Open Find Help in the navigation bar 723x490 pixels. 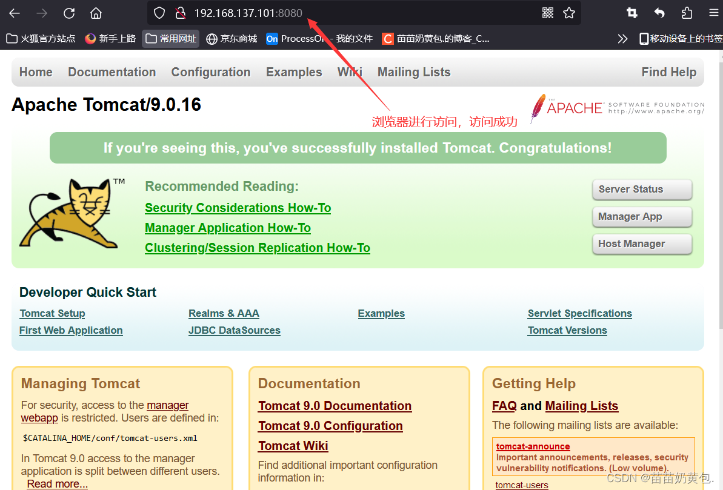point(669,72)
